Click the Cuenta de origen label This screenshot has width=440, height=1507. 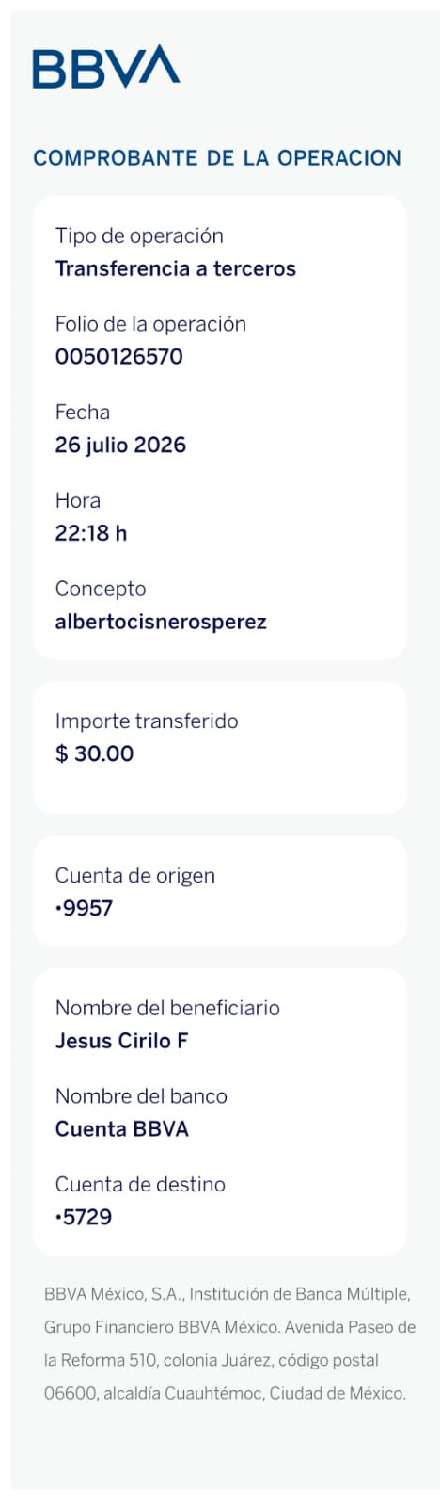(x=135, y=876)
